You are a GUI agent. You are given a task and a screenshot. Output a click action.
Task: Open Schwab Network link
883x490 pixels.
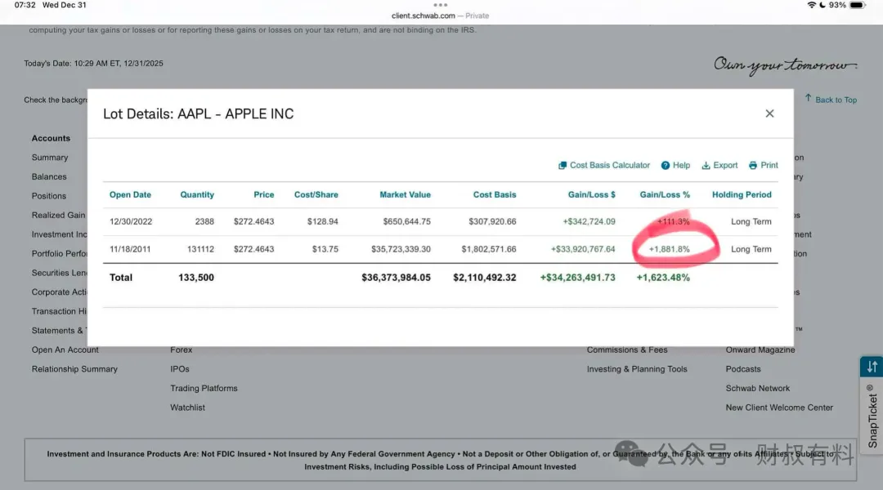click(x=757, y=388)
